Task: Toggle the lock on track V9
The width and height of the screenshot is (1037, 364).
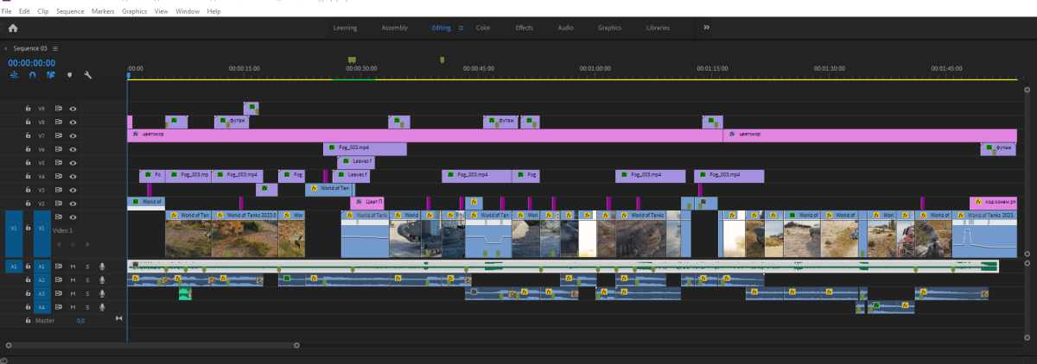Action: point(28,109)
